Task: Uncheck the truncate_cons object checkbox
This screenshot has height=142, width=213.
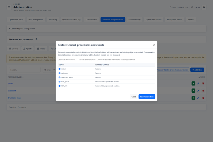Action: click(60, 77)
